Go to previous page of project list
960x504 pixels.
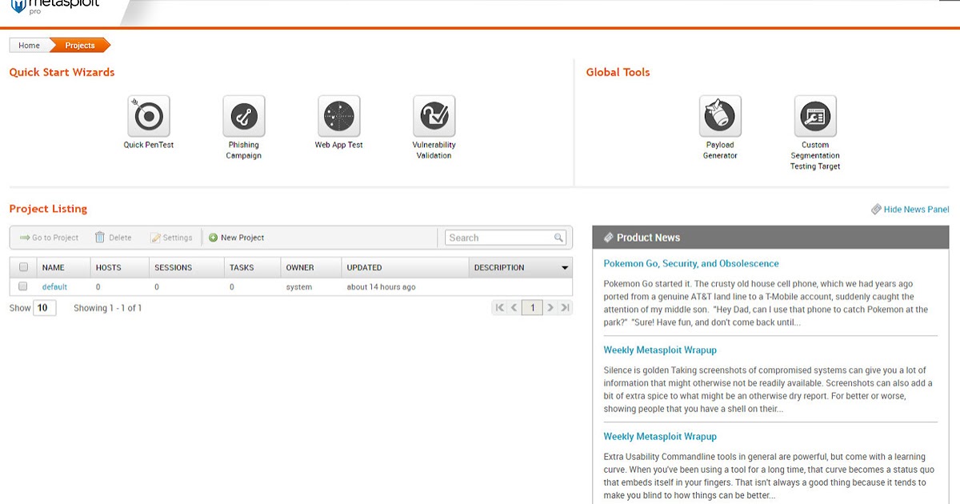click(x=514, y=308)
